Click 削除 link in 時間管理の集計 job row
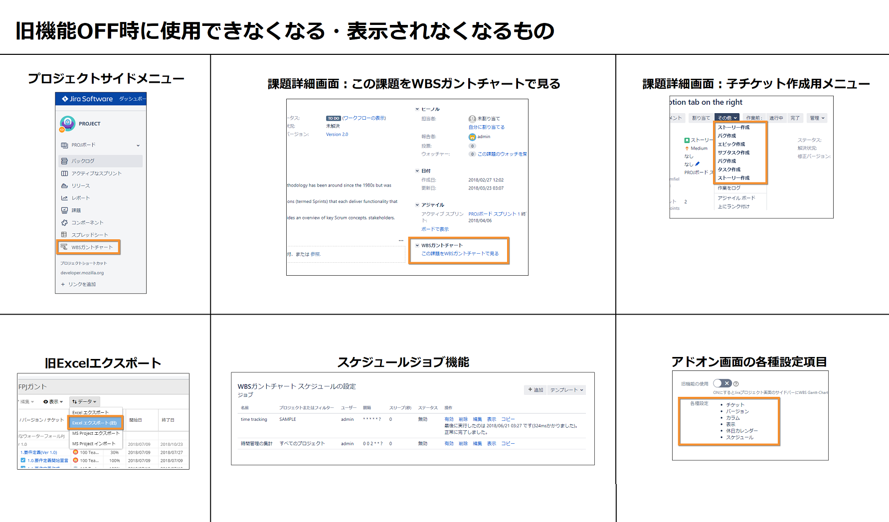The width and height of the screenshot is (889, 522). [x=463, y=444]
